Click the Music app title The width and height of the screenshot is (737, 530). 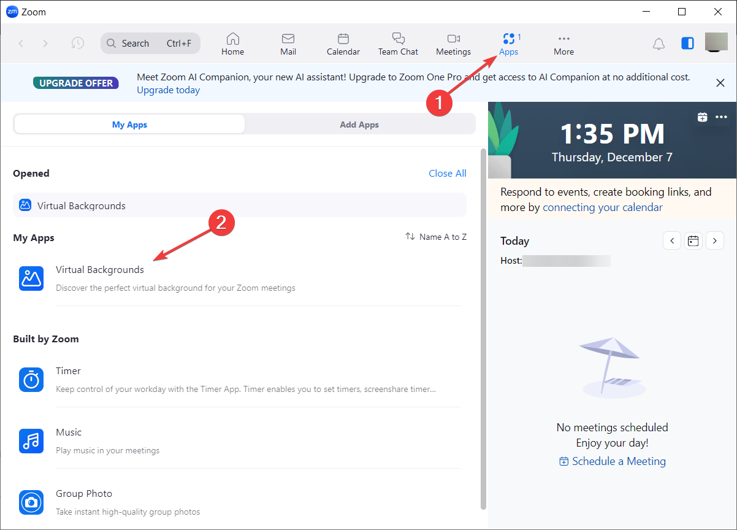(x=69, y=432)
